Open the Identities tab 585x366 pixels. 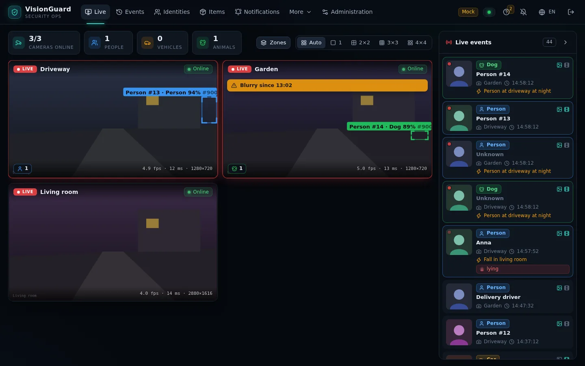172,12
